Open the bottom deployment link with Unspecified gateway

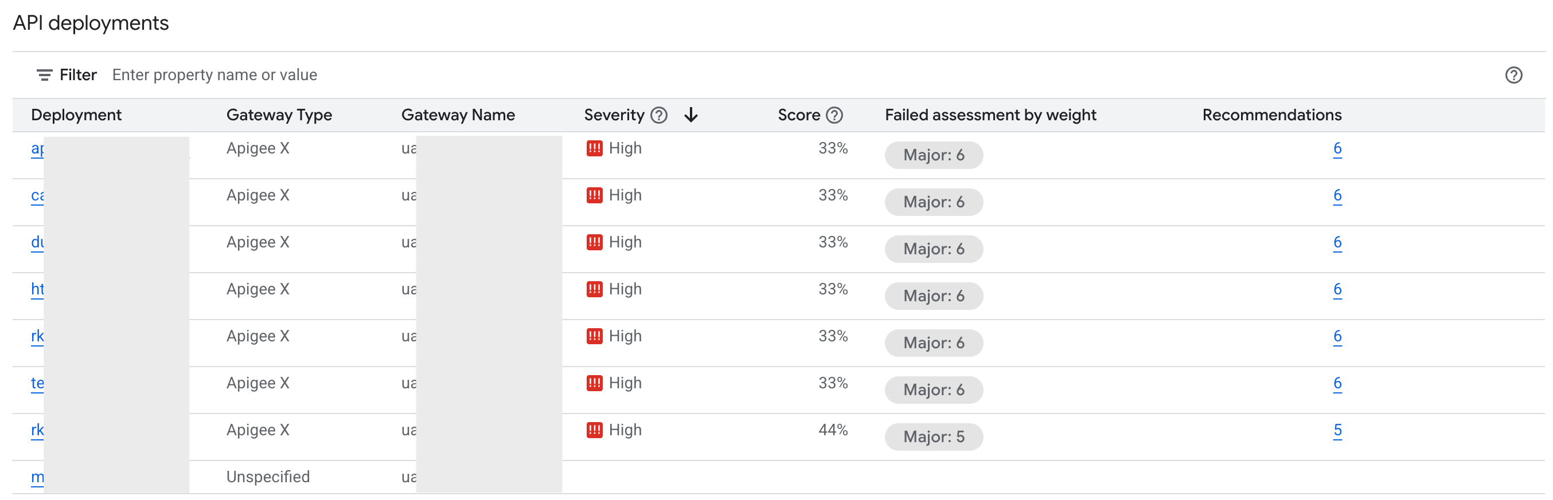coord(37,476)
